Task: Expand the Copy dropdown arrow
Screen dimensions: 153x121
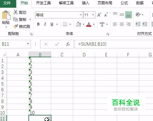Action: coord(30,19)
